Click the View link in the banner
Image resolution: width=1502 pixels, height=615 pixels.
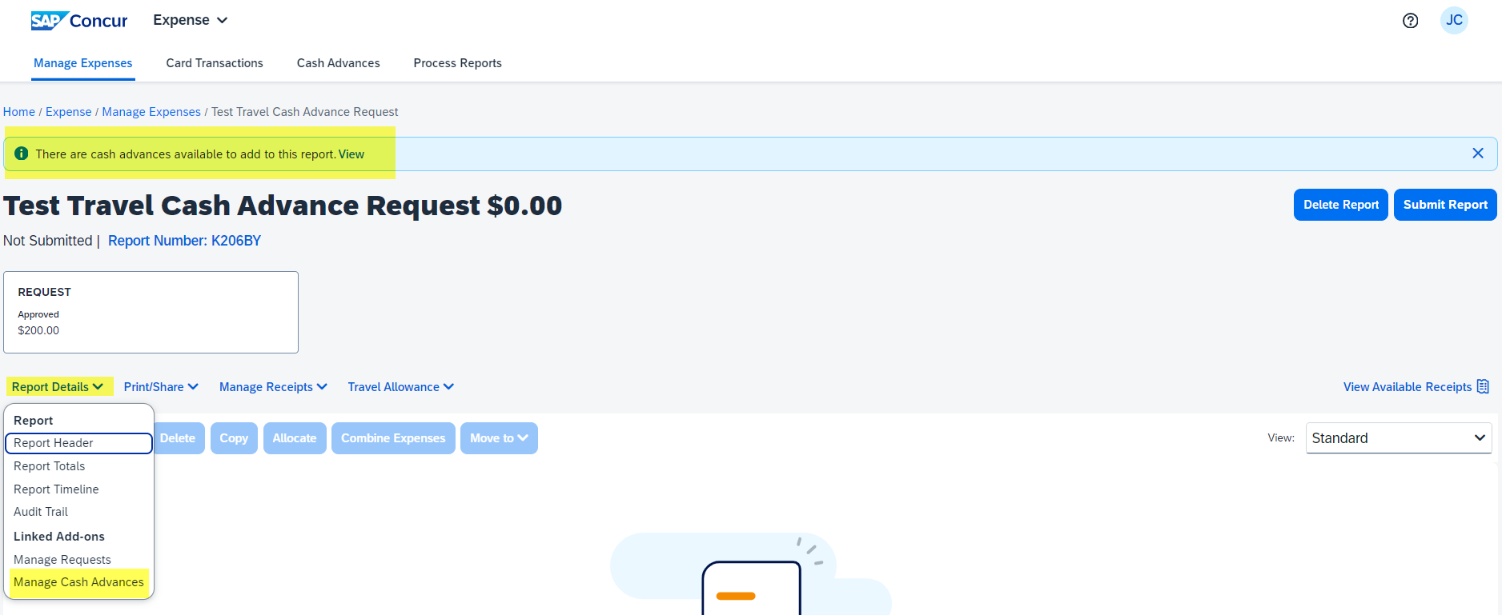click(351, 154)
